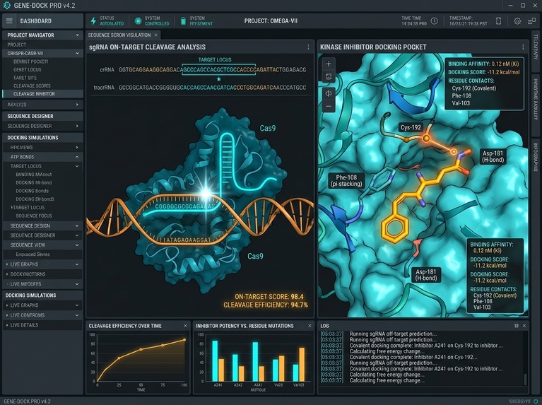Pop out the LOG panel
Screen dimensions: 542x405
pos(516,326)
